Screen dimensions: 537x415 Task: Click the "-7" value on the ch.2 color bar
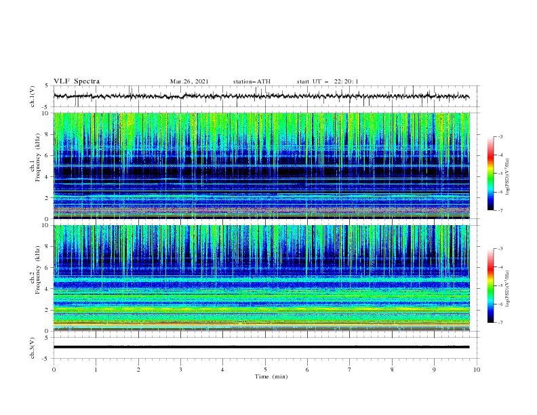click(500, 323)
